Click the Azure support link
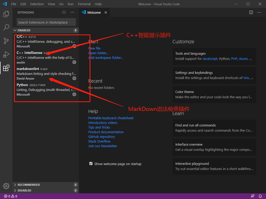 [x=243, y=59]
